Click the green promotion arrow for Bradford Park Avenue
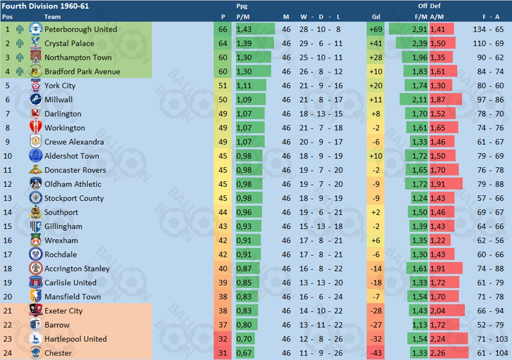 click(20, 72)
